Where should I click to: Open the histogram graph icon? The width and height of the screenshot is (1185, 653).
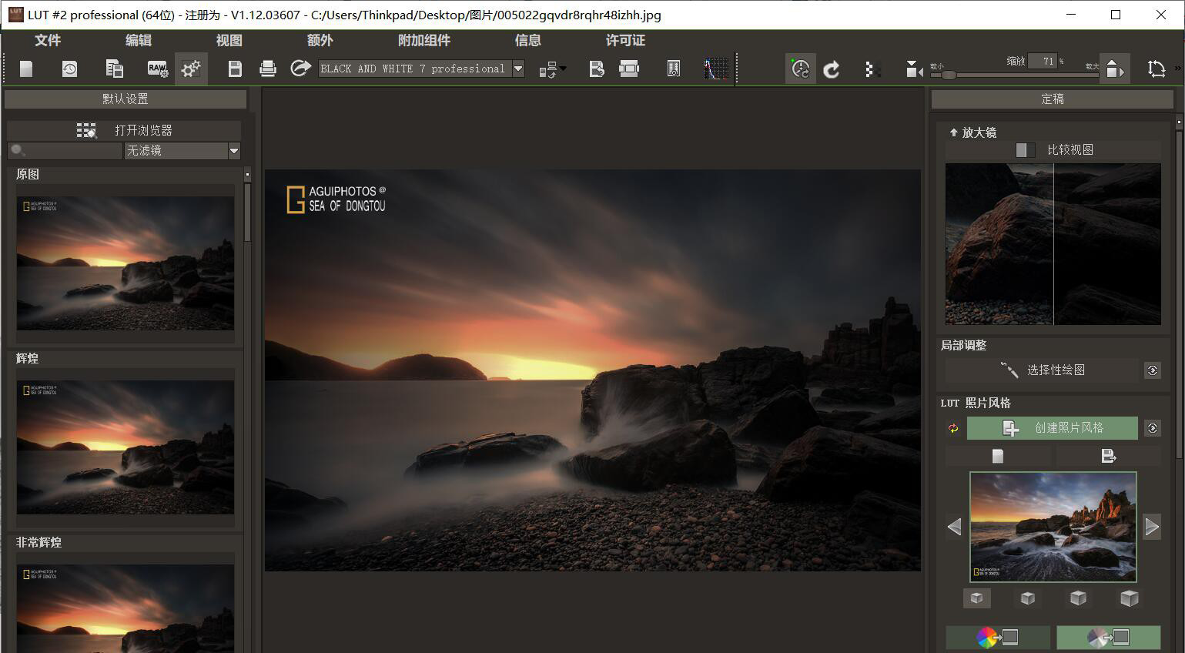(716, 69)
